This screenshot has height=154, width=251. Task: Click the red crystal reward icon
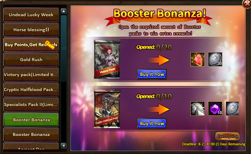(197, 59)
